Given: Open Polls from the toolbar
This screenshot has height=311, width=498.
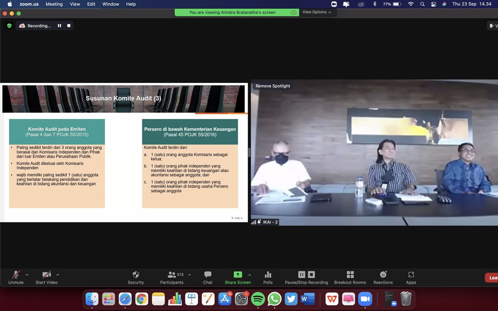Looking at the screenshot, I should tap(268, 278).
